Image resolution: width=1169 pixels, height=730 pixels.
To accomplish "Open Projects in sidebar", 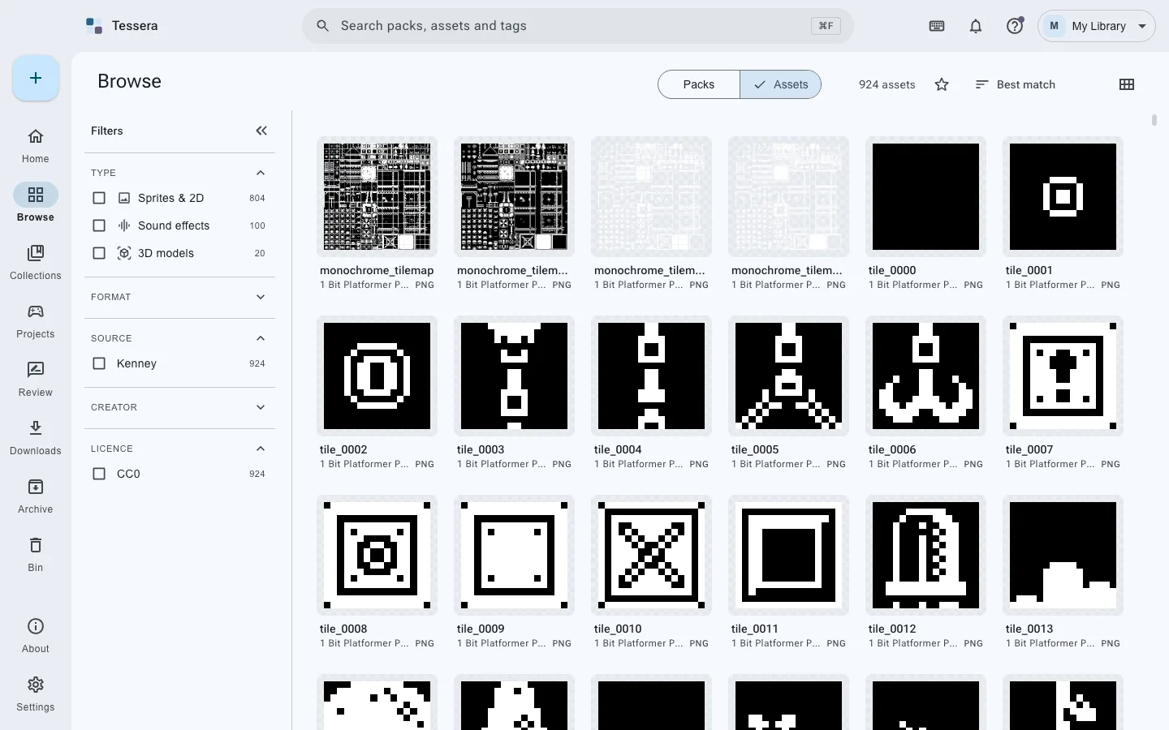I will point(36,321).
